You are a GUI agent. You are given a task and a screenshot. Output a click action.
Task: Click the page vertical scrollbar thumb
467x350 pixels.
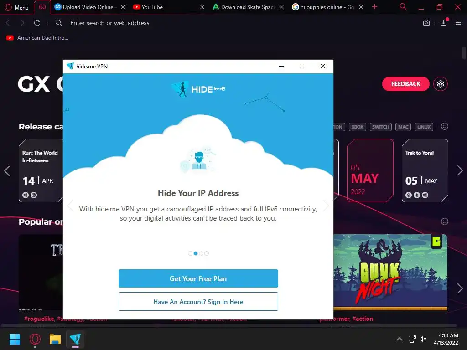(464, 53)
